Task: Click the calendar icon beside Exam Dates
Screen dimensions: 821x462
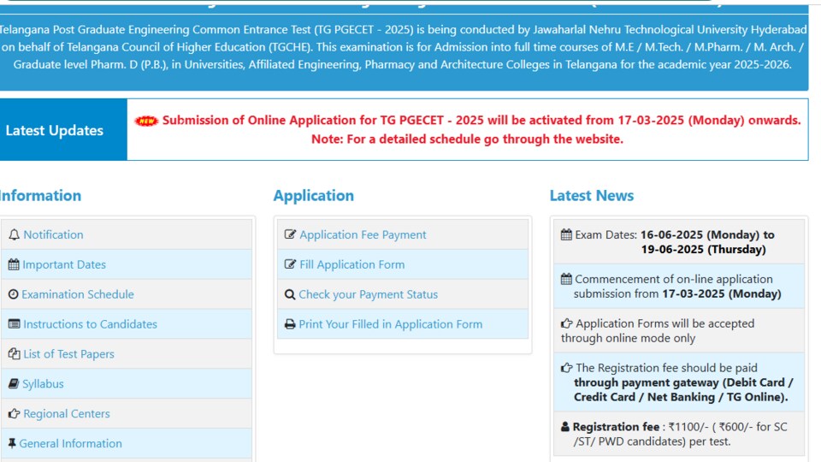Action: click(566, 234)
